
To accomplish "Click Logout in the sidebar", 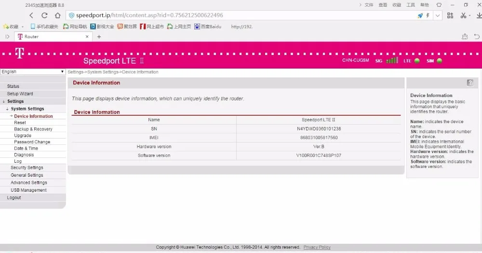I will coord(14,197).
